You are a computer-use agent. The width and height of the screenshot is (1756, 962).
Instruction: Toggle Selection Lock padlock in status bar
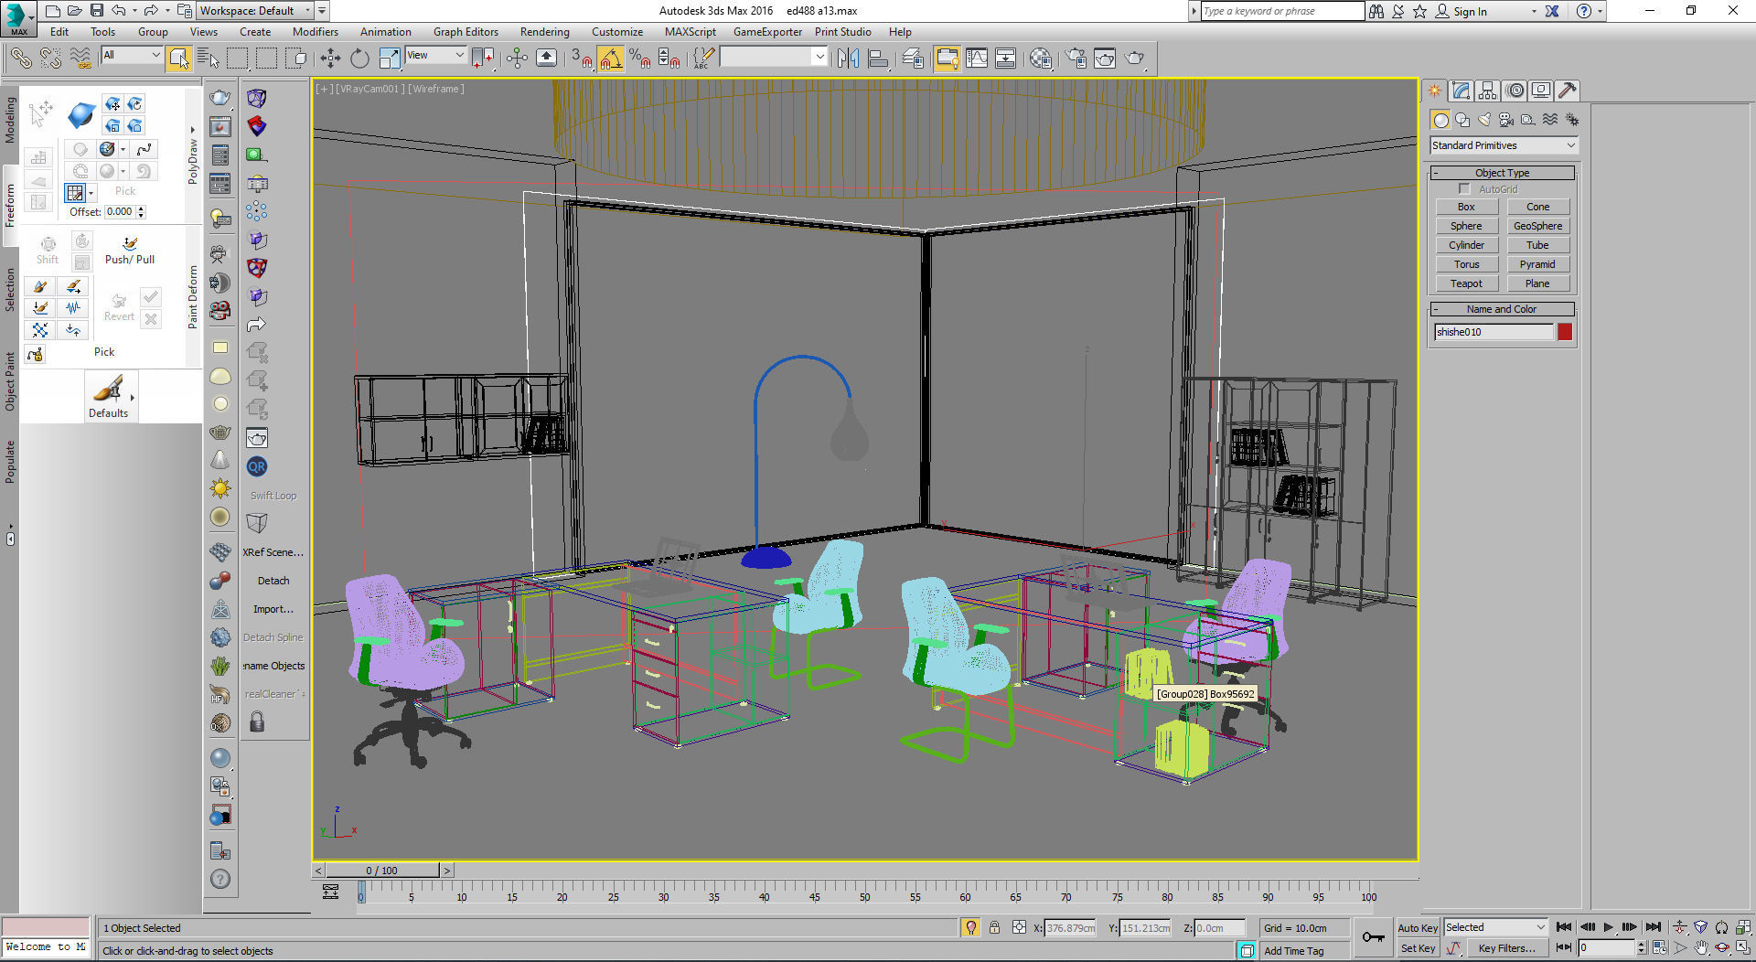coord(994,927)
